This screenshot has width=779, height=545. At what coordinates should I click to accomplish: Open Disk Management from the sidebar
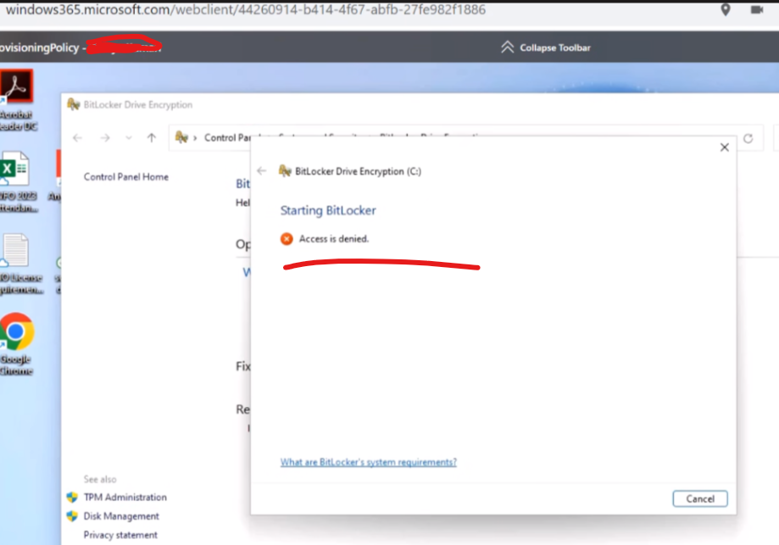pyautogui.click(x=122, y=516)
